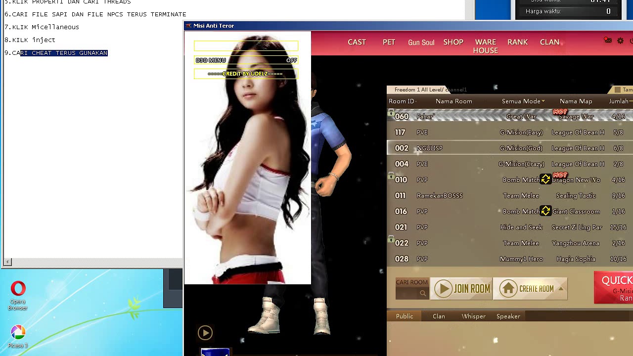Select room 022 PVP row
633x356 pixels.
point(510,243)
